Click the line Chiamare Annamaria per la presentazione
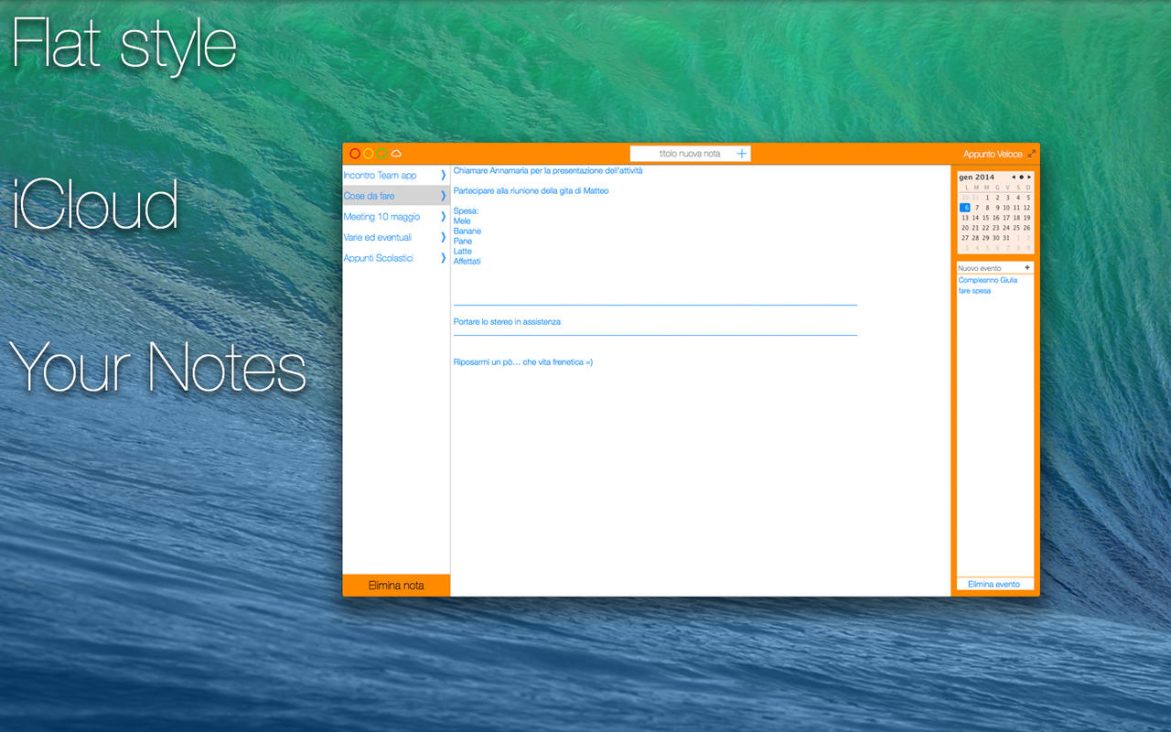 point(548,170)
